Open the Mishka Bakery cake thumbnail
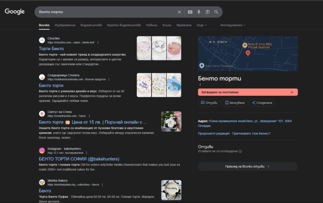 [171, 190]
